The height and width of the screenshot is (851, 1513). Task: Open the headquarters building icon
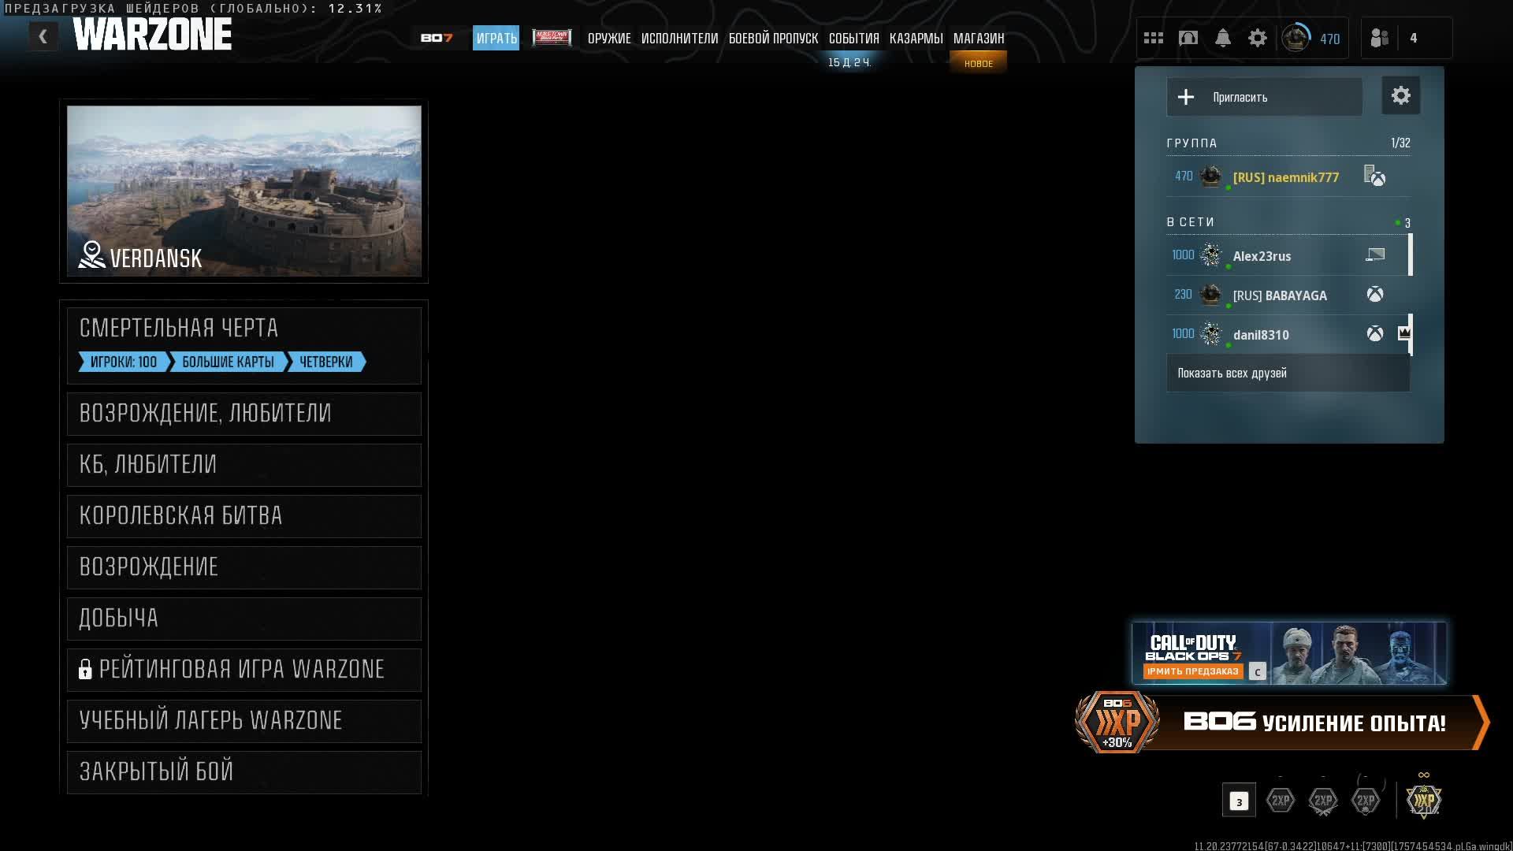(1188, 38)
